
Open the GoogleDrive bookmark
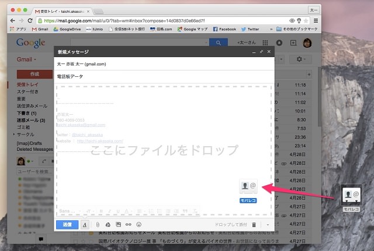[67, 29]
